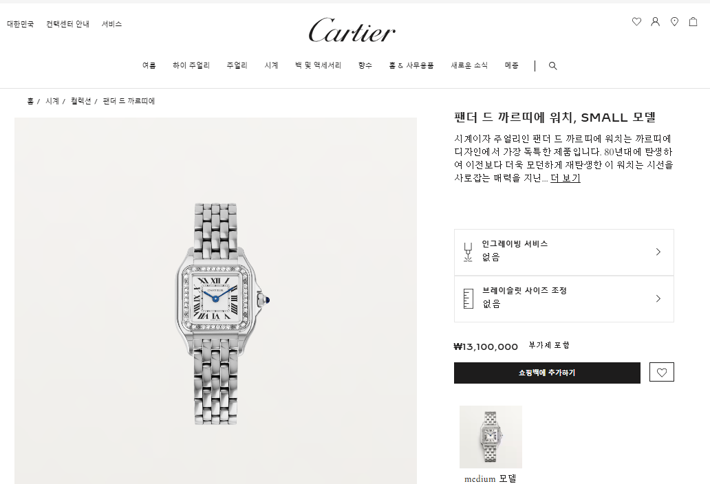This screenshot has width=710, height=484.
Task: Click the 쇼핑백에 추가하기 button
Action: pos(547,373)
